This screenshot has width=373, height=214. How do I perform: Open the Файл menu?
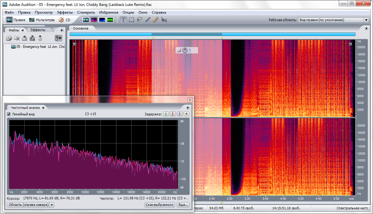(x=9, y=12)
